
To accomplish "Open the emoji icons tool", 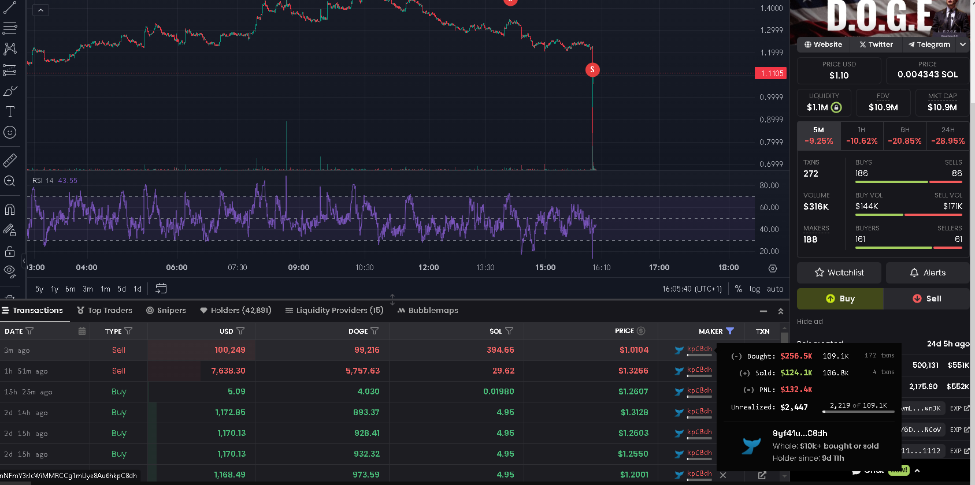I will [10, 132].
